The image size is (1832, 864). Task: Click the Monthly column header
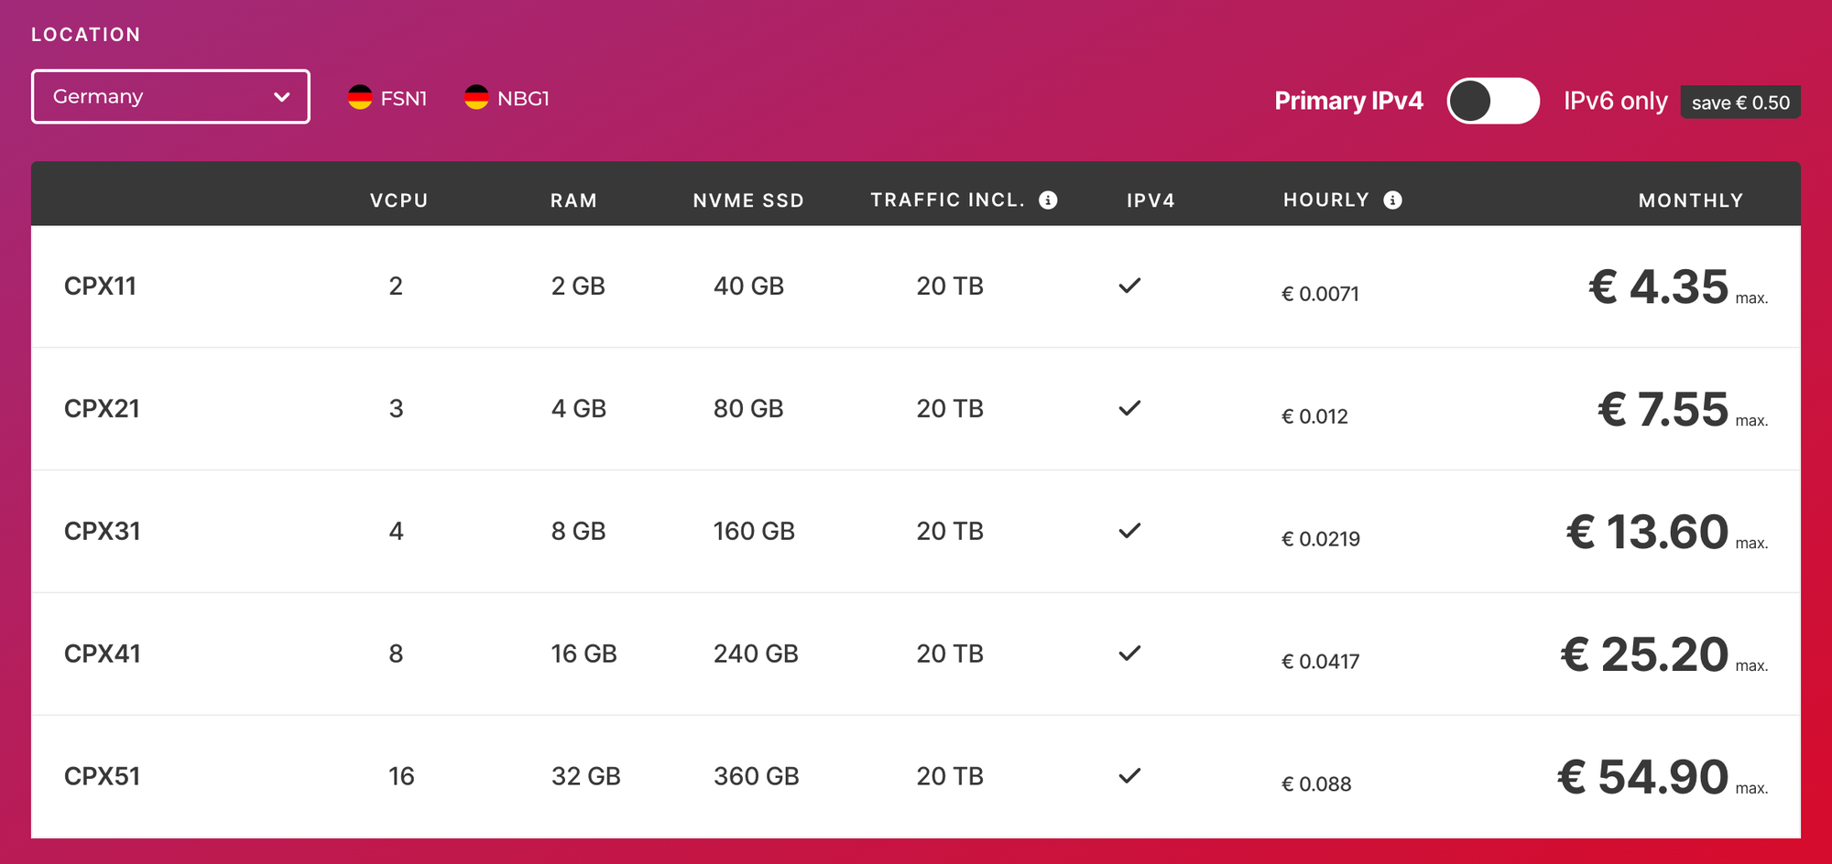tap(1690, 200)
